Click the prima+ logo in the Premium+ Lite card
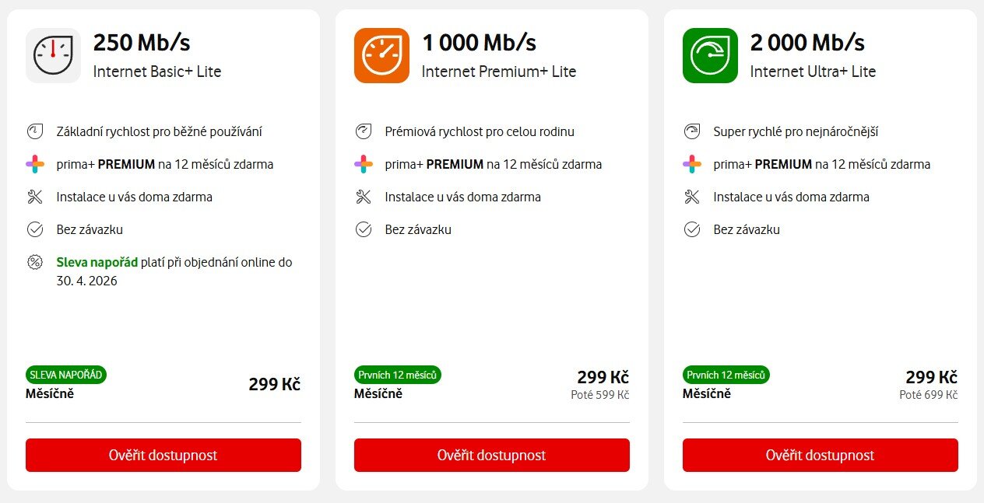 coord(364,164)
